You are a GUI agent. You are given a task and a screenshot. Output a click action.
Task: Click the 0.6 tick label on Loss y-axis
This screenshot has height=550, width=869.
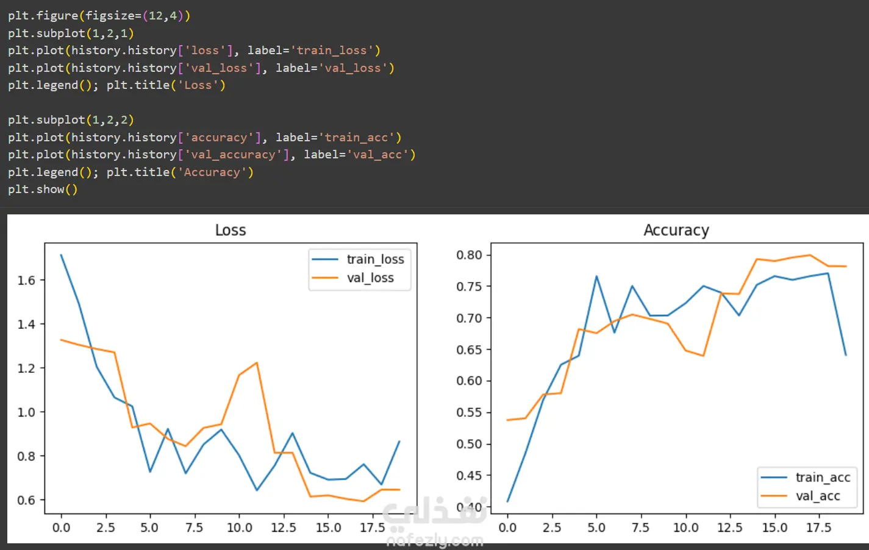coord(26,500)
